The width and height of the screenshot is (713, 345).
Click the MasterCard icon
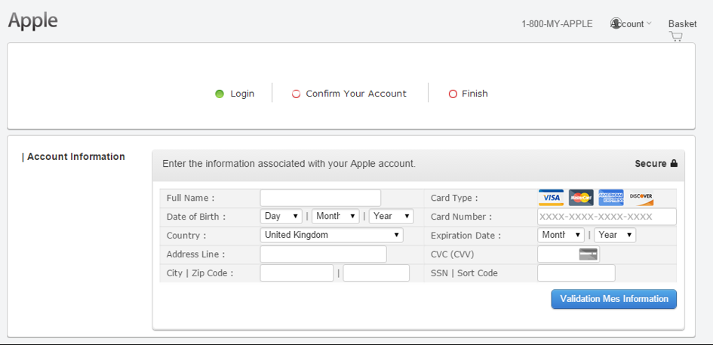tap(581, 198)
